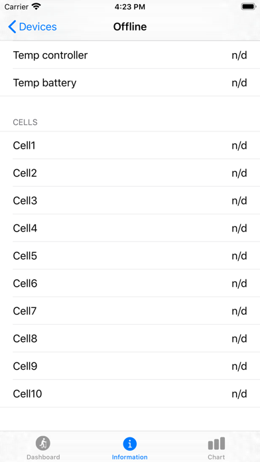Tap the back chevron arrow

tap(12, 27)
